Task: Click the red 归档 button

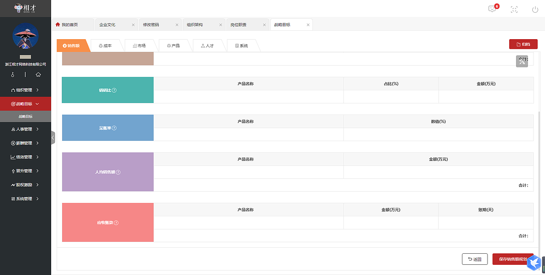Action: pyautogui.click(x=523, y=44)
